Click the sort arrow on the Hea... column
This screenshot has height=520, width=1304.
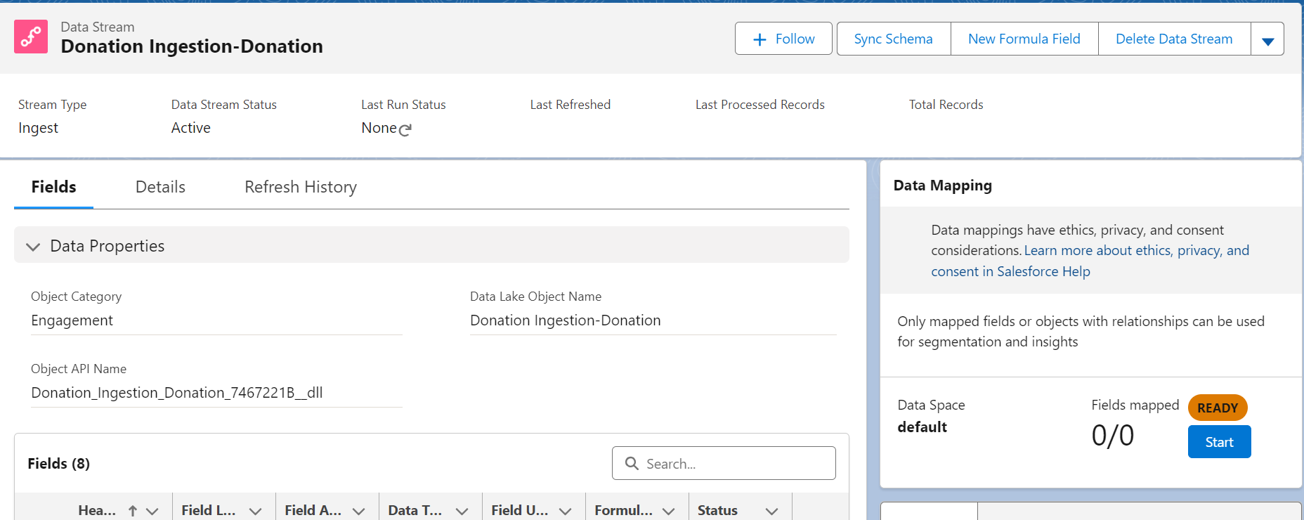click(132, 511)
